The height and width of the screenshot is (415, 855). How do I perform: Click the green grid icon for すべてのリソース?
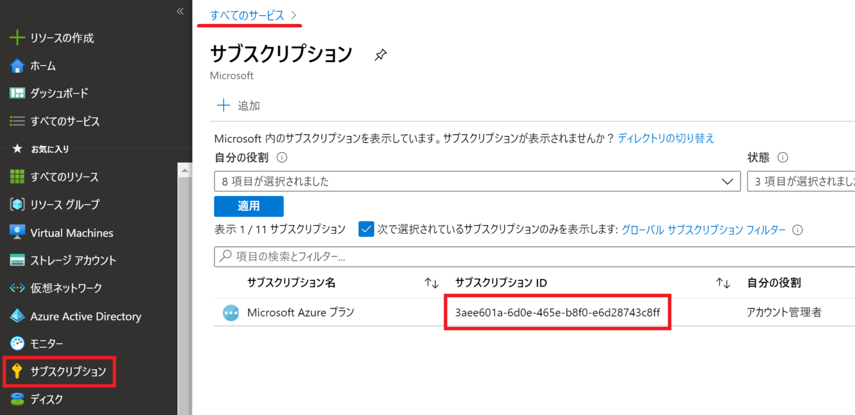(x=17, y=177)
